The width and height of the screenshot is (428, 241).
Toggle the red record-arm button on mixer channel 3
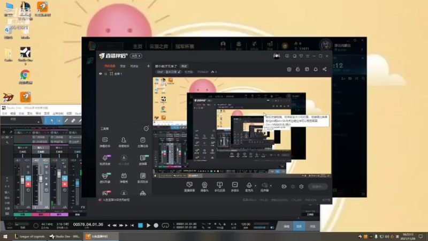[x=64, y=184]
